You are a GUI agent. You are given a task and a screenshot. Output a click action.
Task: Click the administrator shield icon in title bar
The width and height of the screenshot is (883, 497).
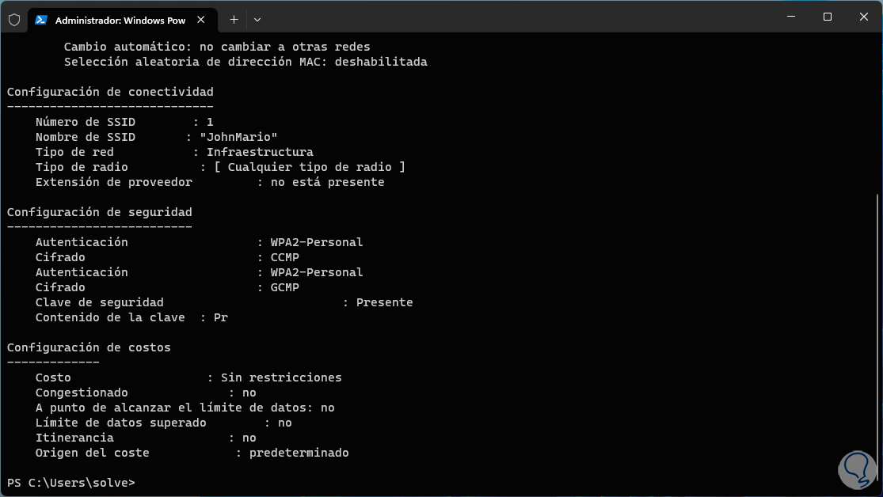tap(13, 20)
